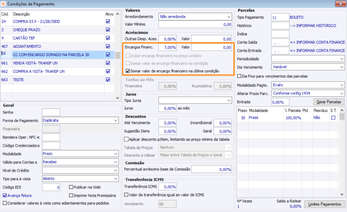Check Dia Fixo para vencimentos das parcelas

[x=239, y=76]
